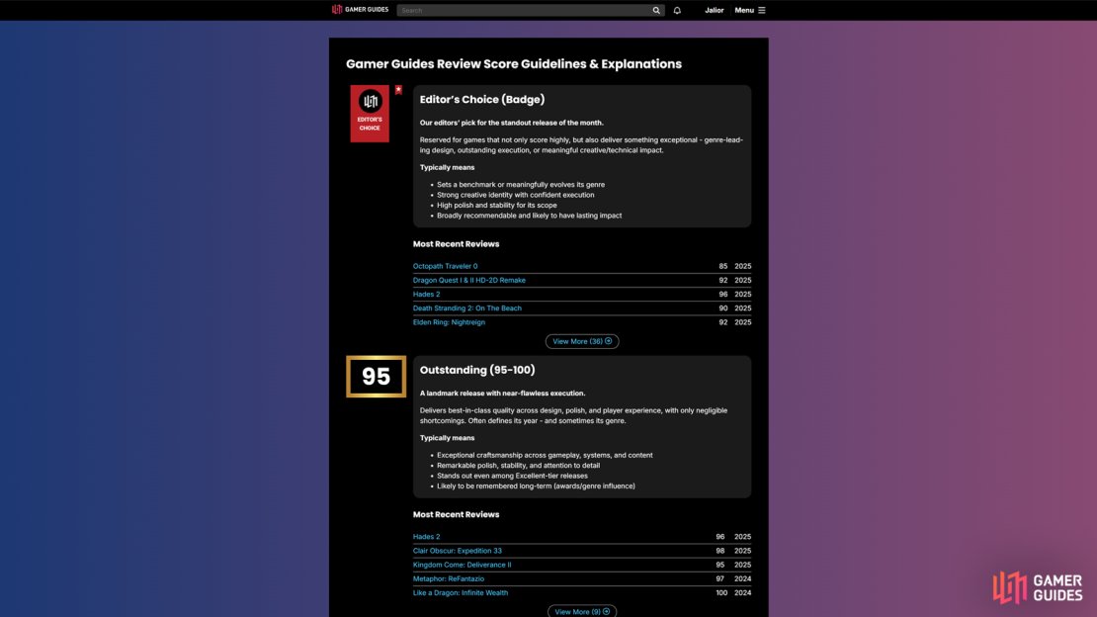Open Clair Obscur: Expedition 33 review
The width and height of the screenshot is (1097, 617).
tap(457, 551)
